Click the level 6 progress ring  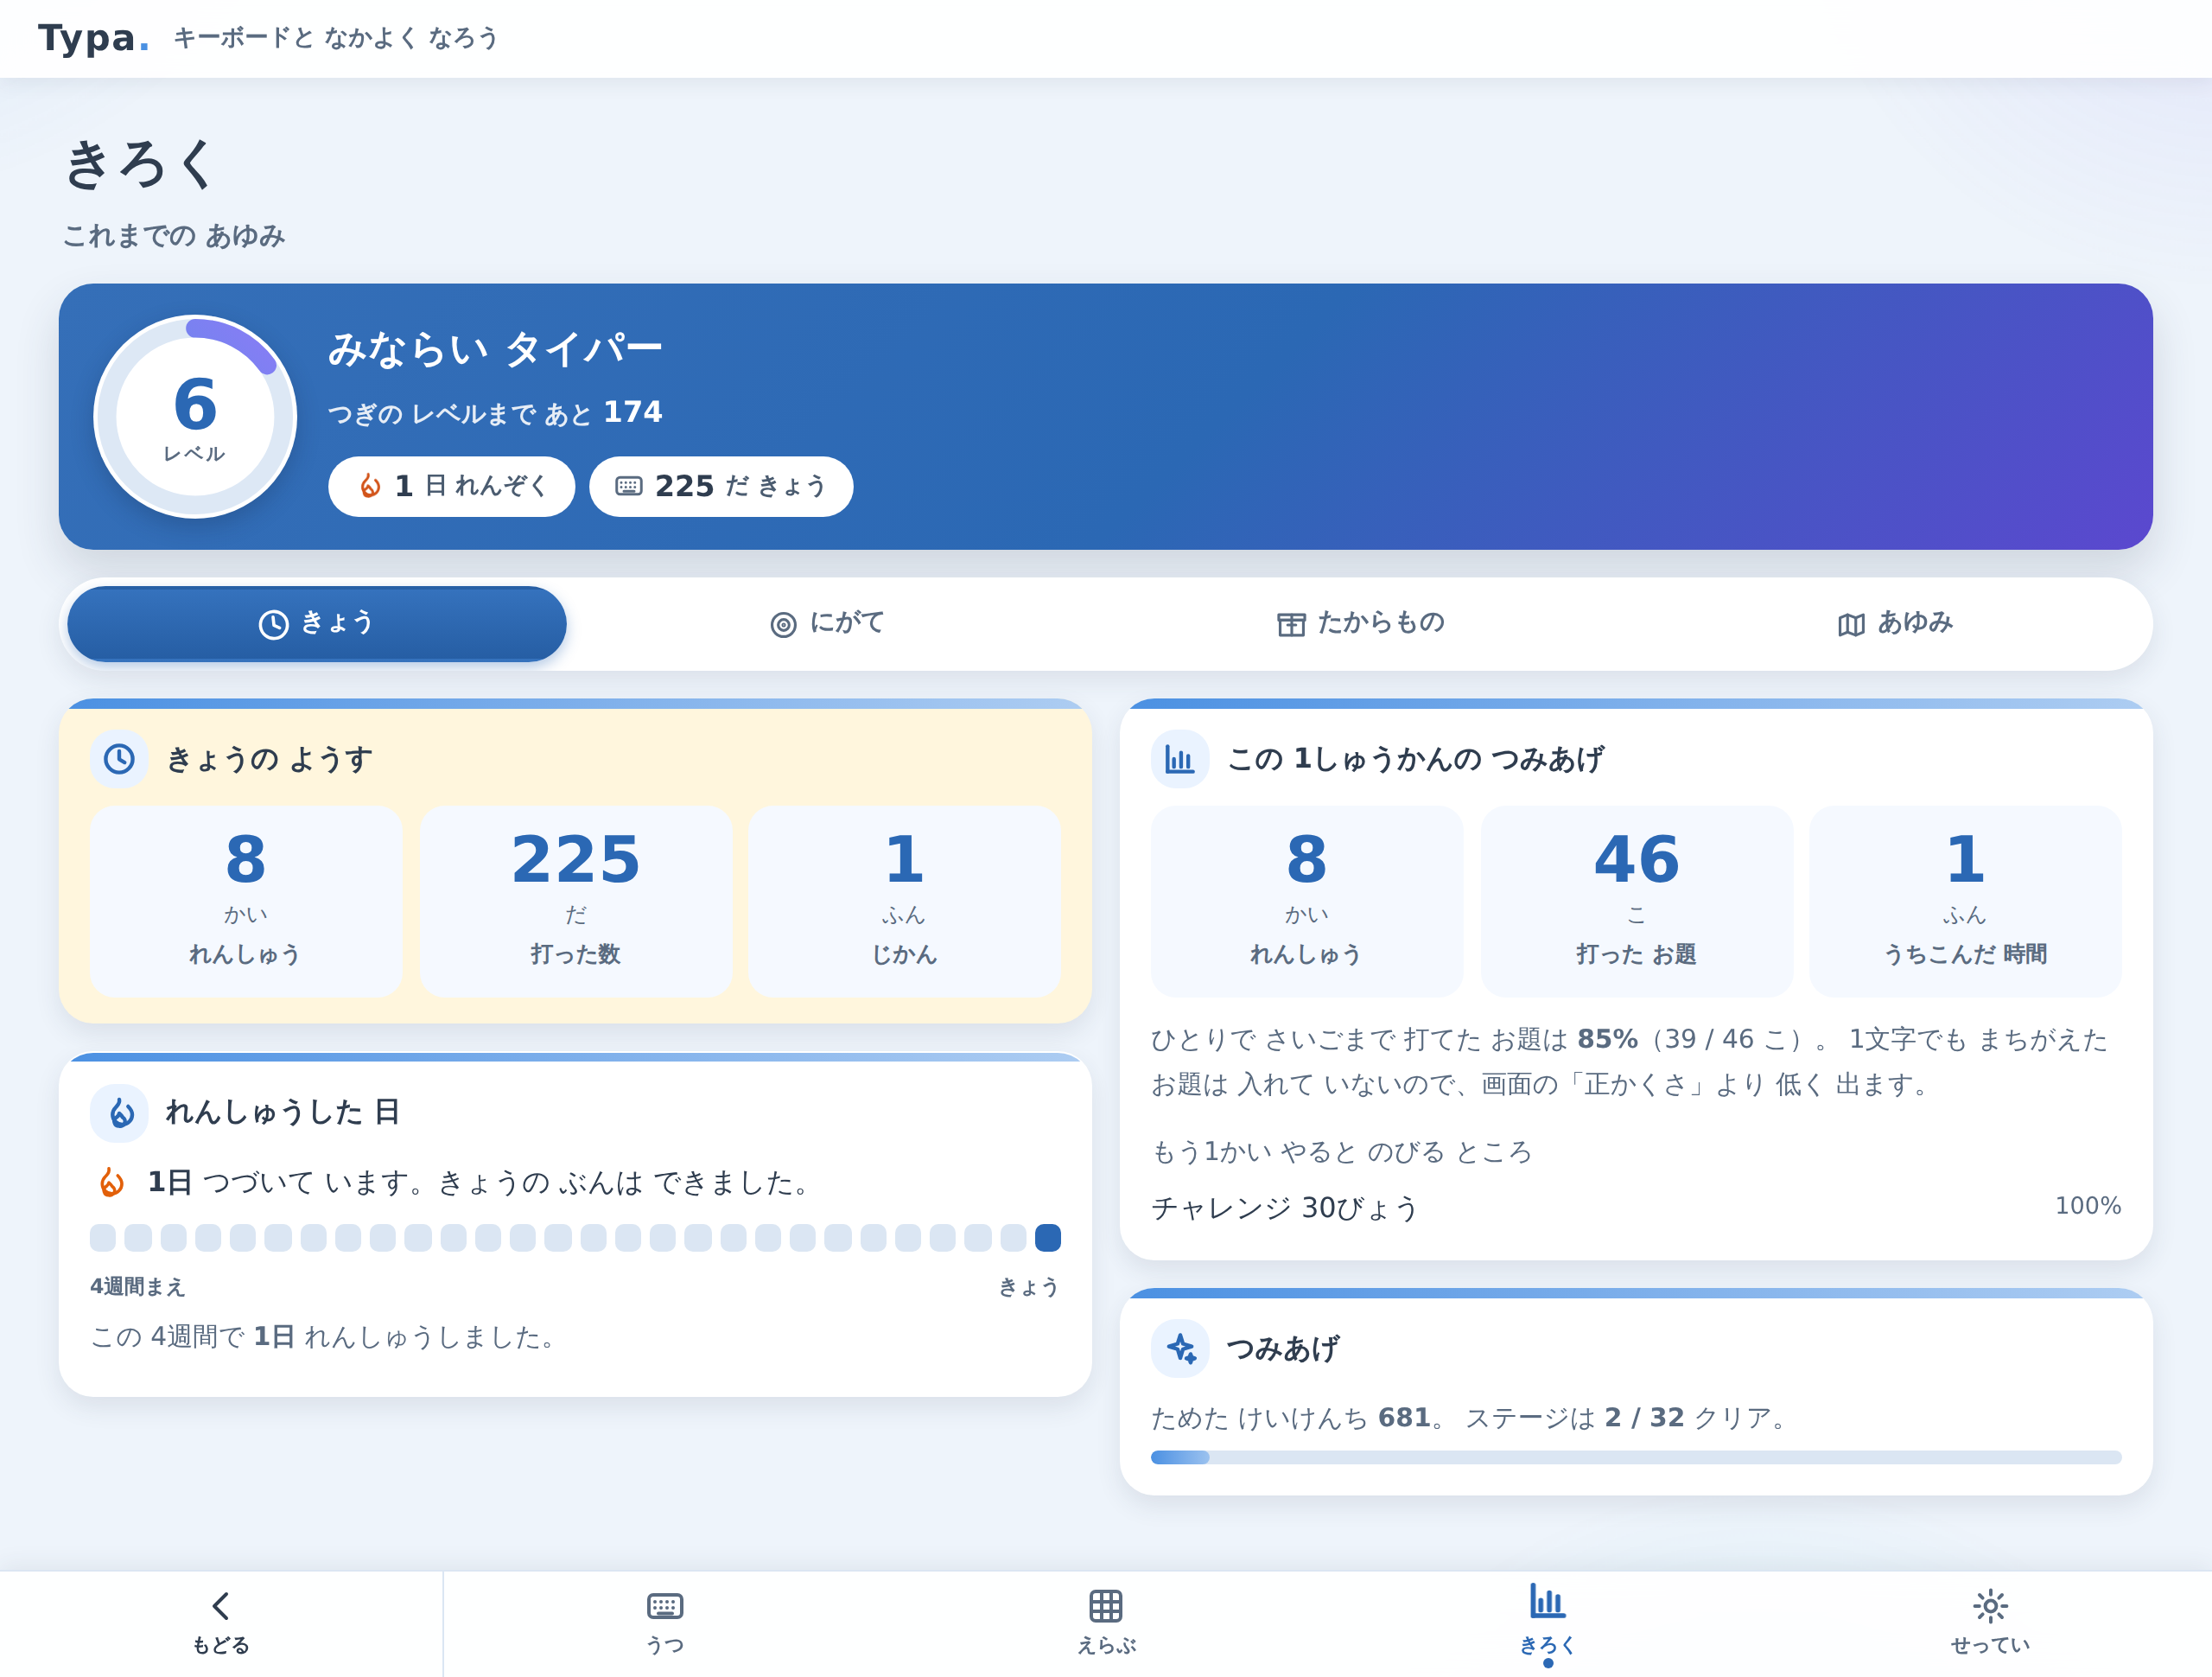pyautogui.click(x=195, y=417)
